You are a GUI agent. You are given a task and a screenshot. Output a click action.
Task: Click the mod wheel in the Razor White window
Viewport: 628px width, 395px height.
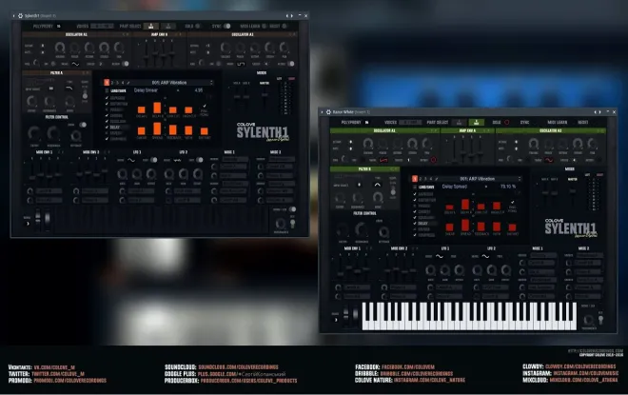click(355, 315)
